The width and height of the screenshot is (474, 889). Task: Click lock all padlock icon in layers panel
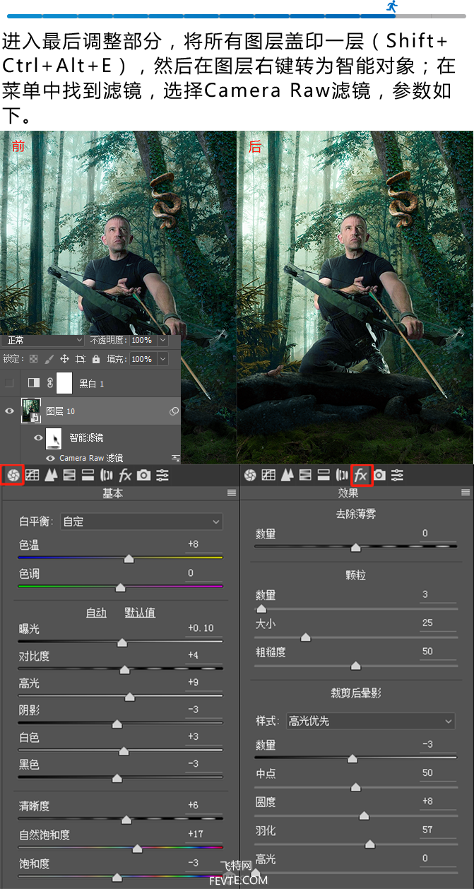click(x=96, y=359)
